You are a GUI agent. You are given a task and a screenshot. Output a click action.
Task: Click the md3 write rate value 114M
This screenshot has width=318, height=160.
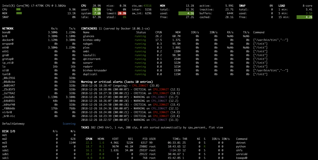pyautogui.click(x=72, y=143)
